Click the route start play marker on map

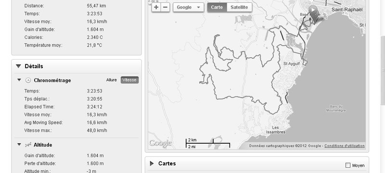(312, 10)
